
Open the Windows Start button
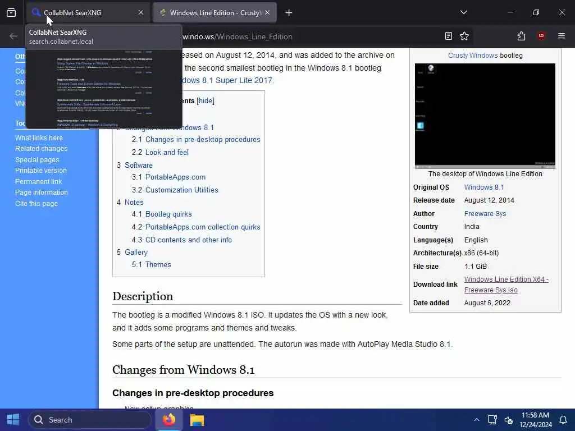[x=13, y=420]
